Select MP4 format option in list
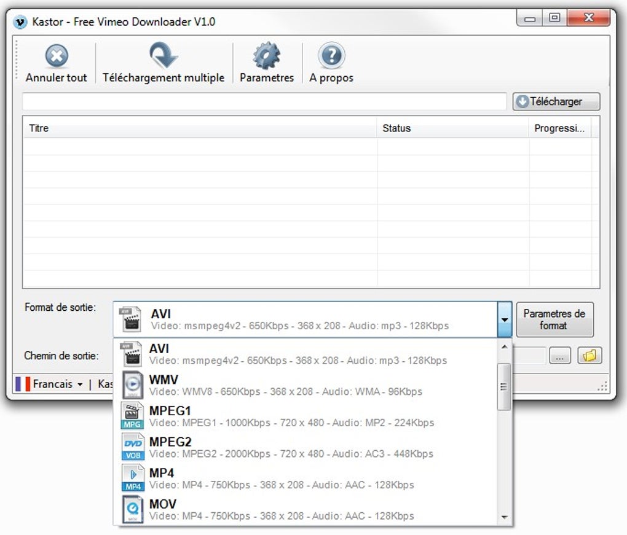Viewport: 627px width, 535px height. coord(306,478)
